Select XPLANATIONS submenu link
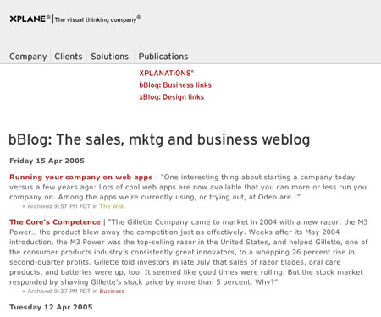 [166, 73]
